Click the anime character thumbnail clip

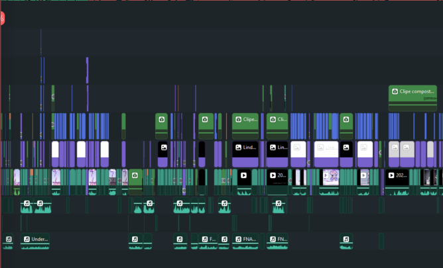pyautogui.click(x=330, y=177)
